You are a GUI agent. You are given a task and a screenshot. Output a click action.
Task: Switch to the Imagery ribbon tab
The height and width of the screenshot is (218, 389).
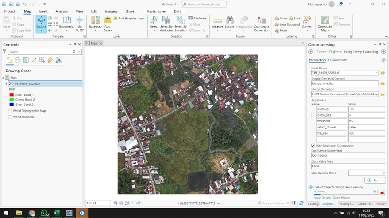[x=111, y=11]
